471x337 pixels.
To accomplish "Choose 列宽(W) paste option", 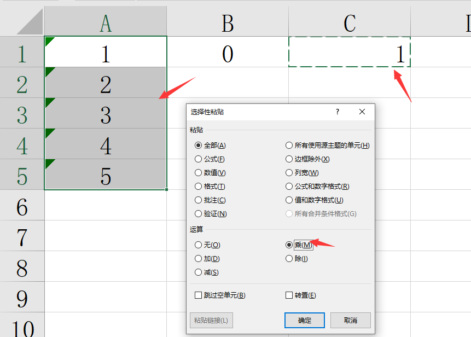I will point(302,173).
